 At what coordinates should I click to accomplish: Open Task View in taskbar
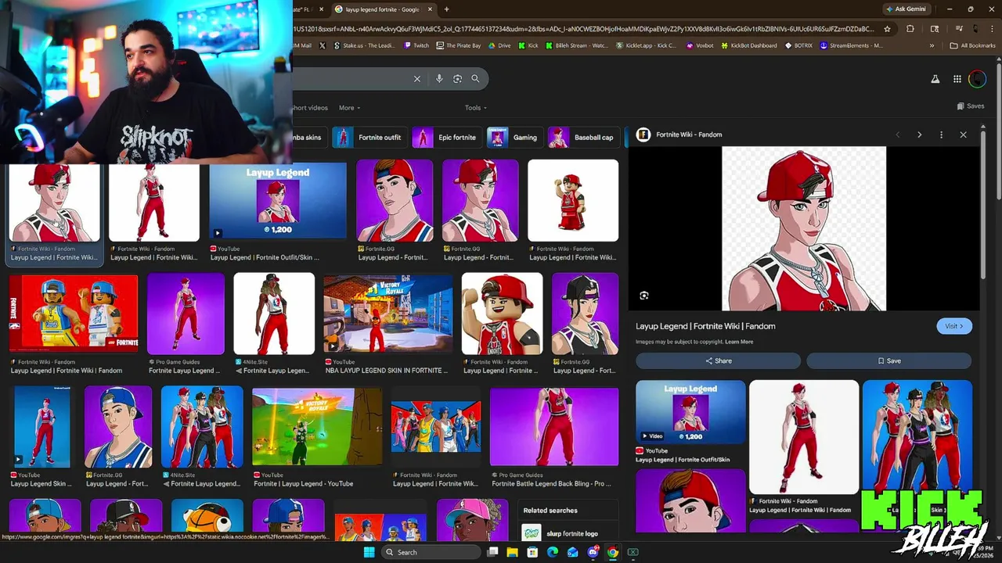click(492, 552)
